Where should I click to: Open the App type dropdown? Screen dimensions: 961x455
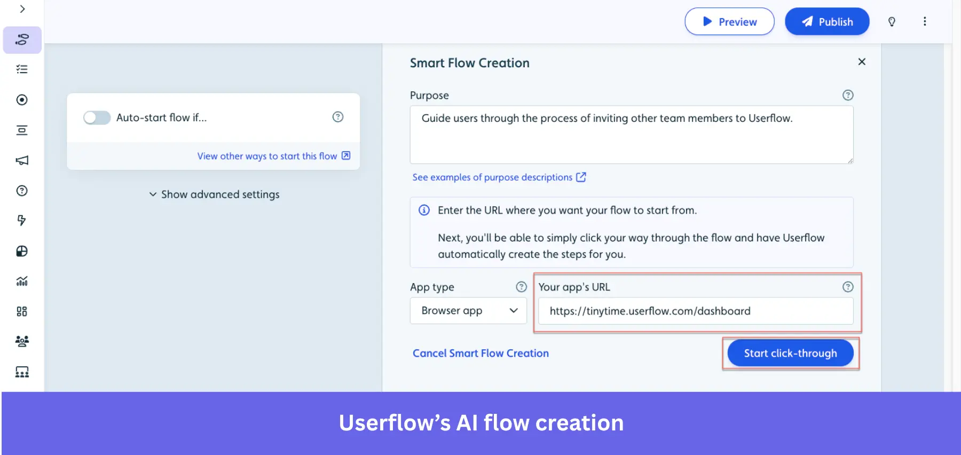point(468,310)
